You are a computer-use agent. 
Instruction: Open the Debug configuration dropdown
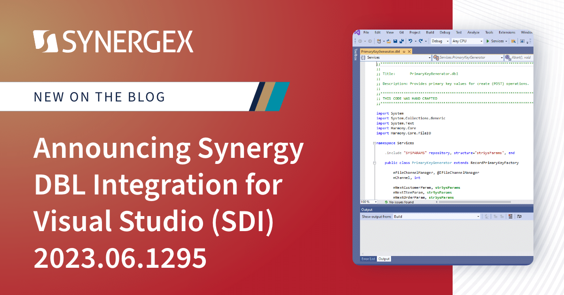point(440,41)
